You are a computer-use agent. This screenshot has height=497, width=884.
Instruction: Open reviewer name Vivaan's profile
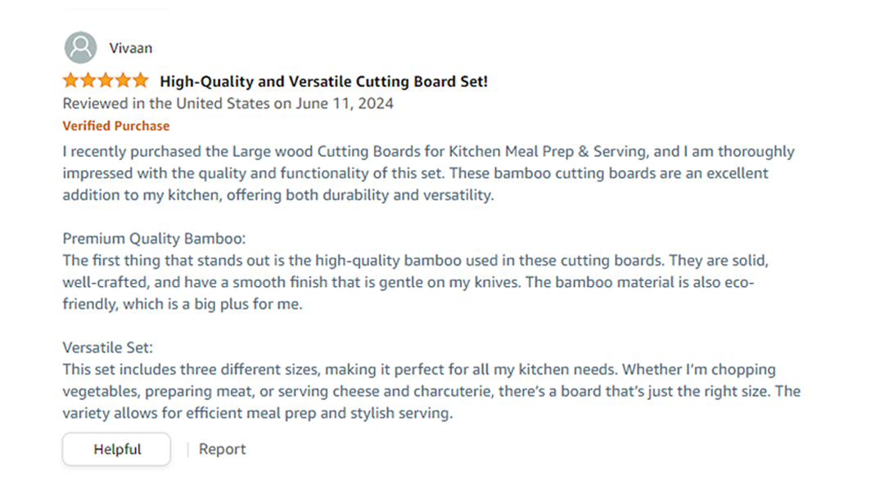[131, 48]
